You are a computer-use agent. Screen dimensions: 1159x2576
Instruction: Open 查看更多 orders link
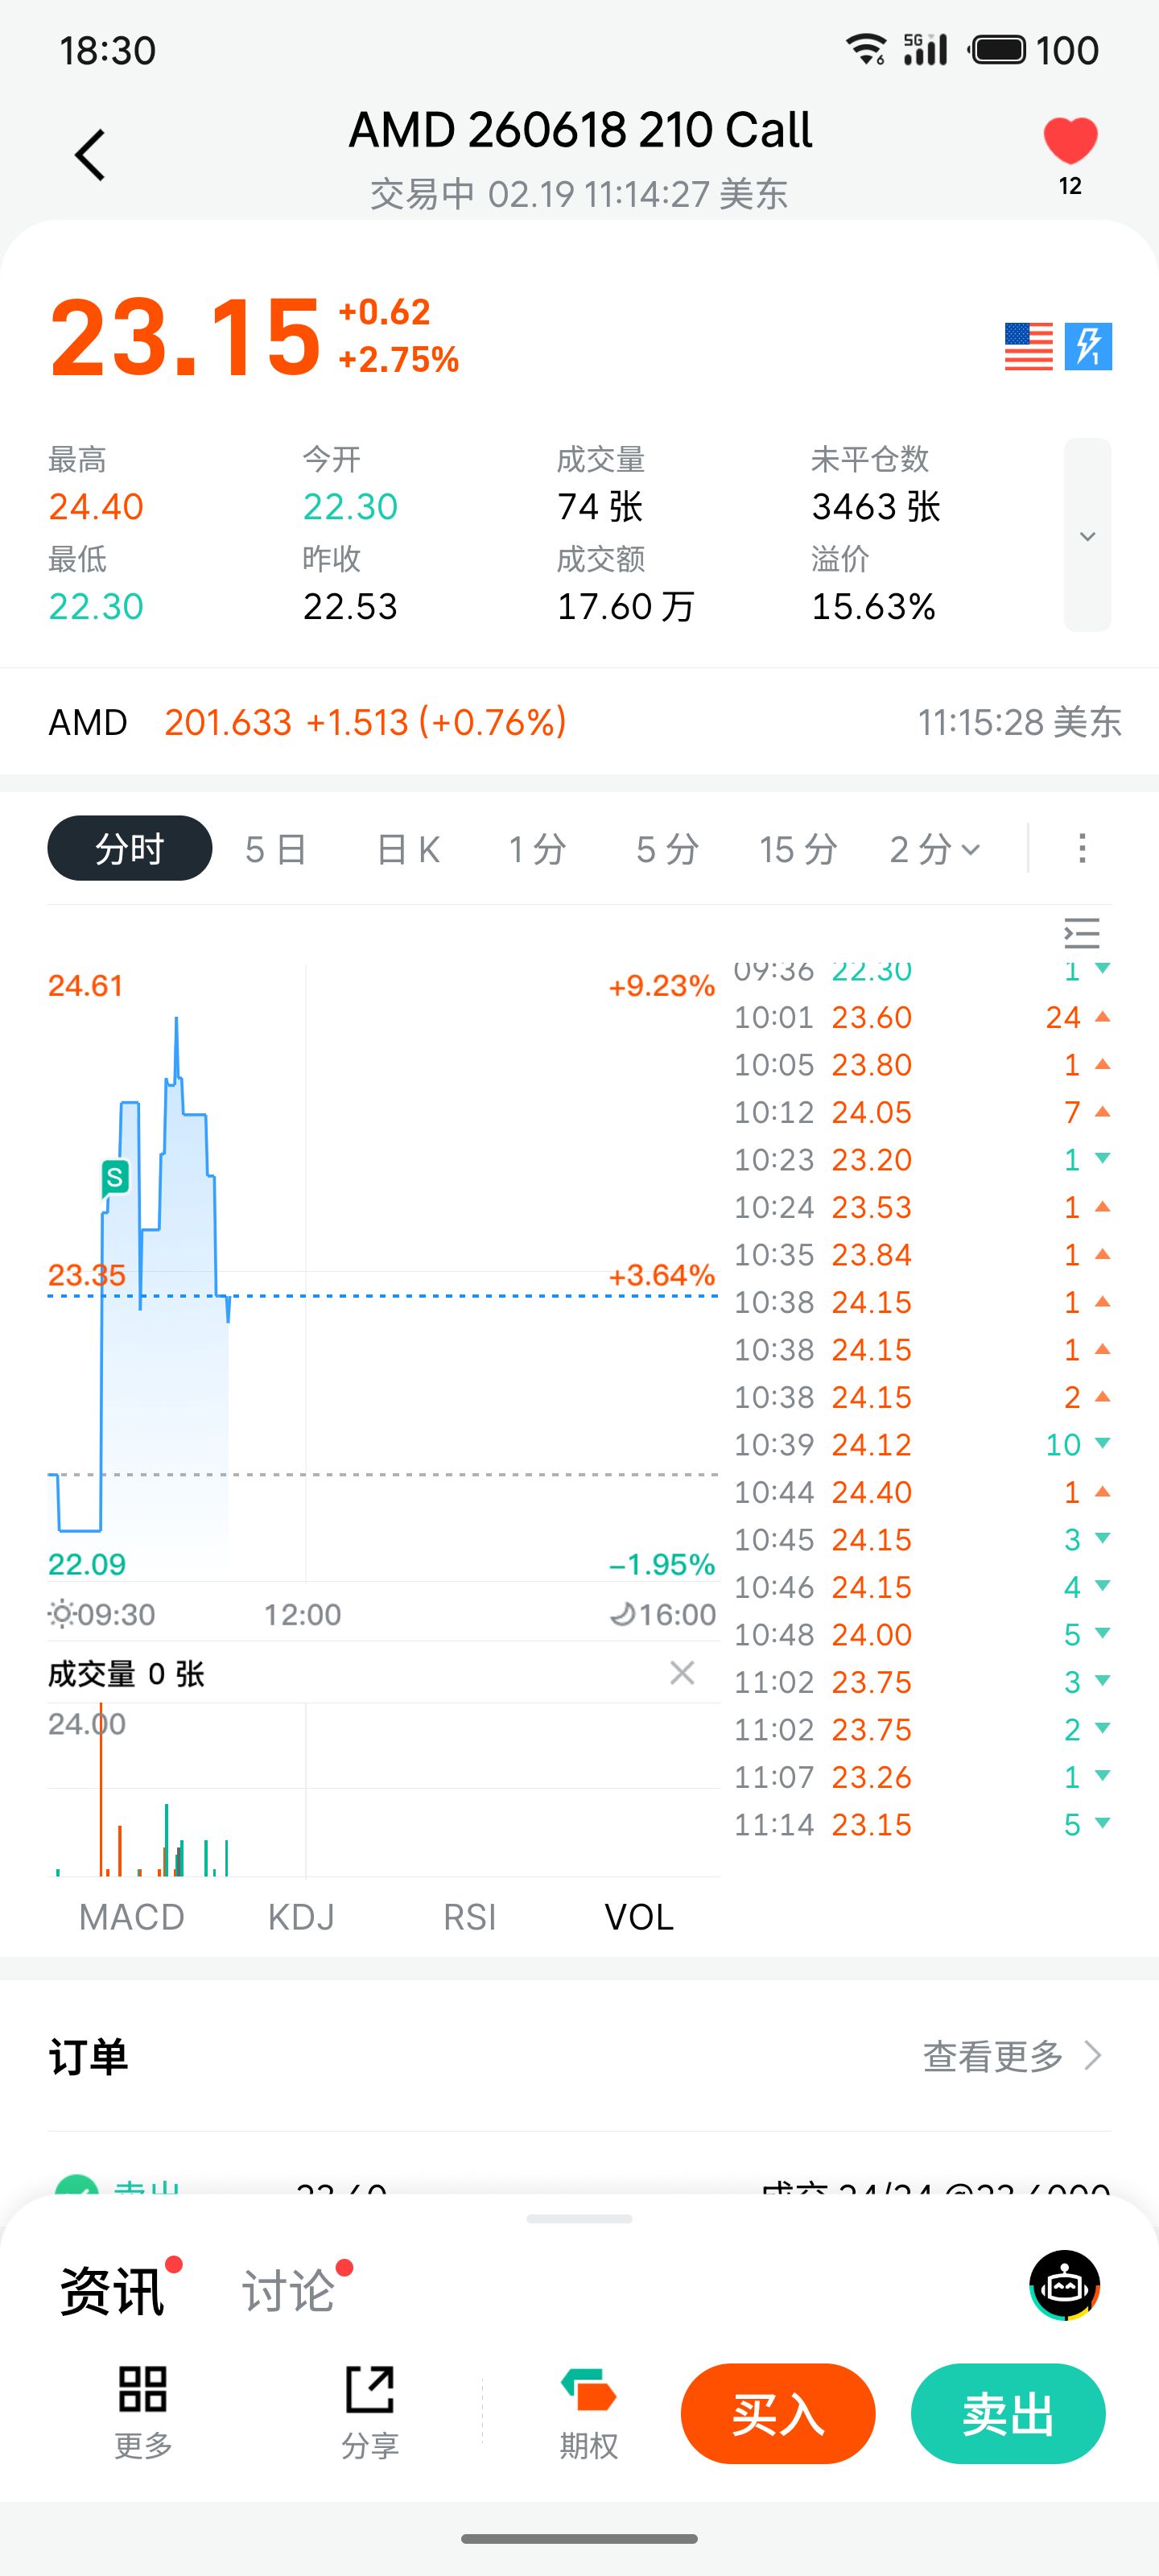pos(1011,2056)
